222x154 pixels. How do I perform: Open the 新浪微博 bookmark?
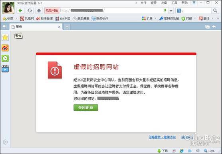pos(44,18)
